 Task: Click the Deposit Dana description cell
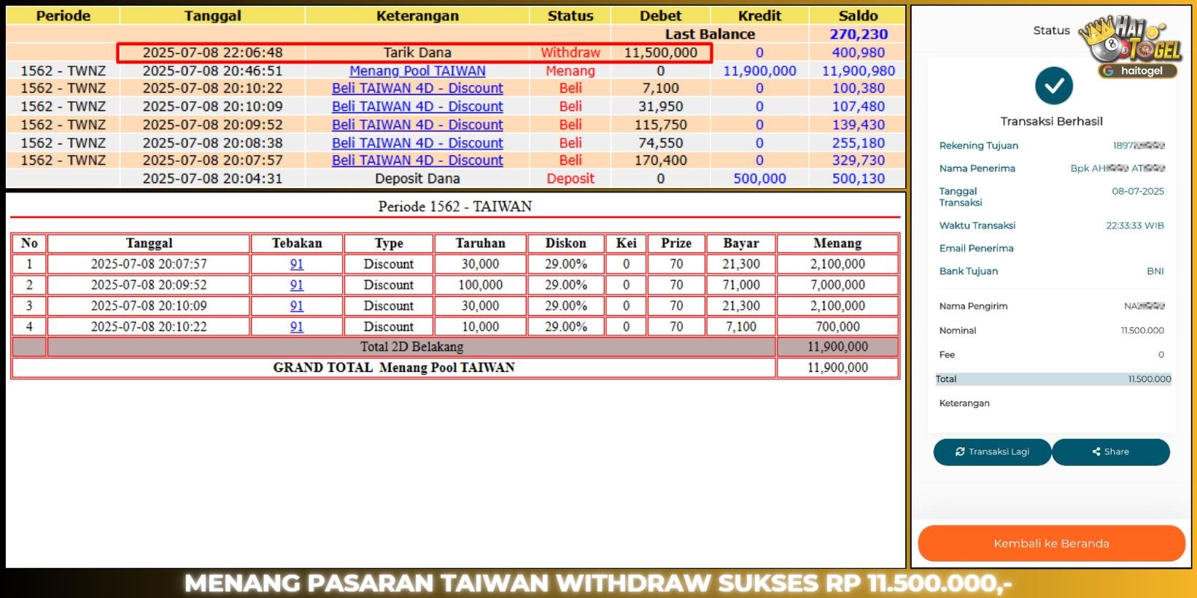pyautogui.click(x=417, y=179)
